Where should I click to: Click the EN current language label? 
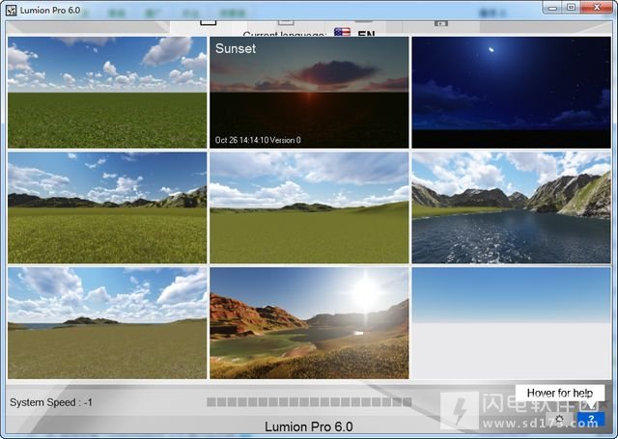pos(366,33)
